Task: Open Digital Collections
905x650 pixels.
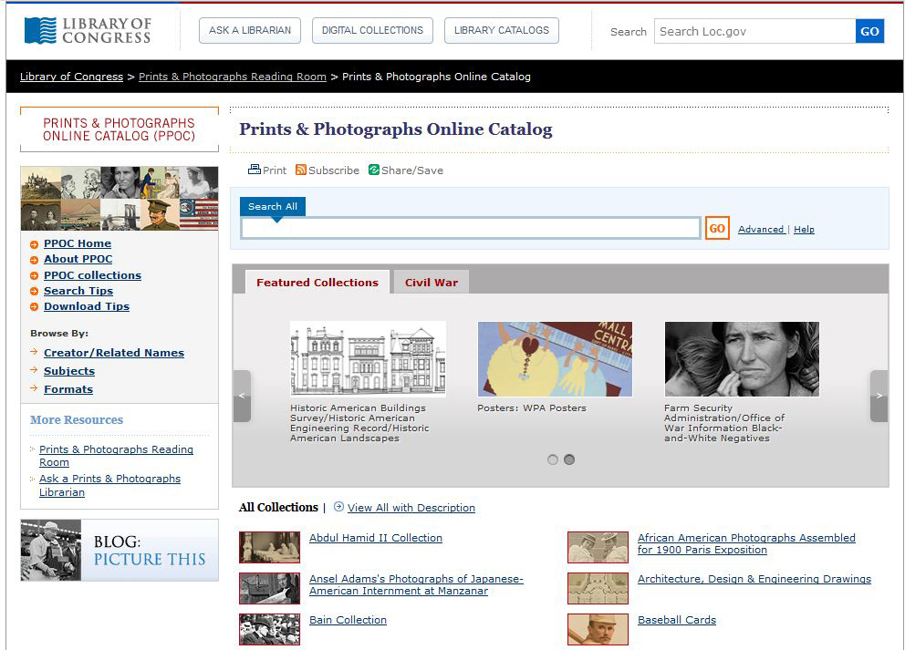Action: click(372, 31)
